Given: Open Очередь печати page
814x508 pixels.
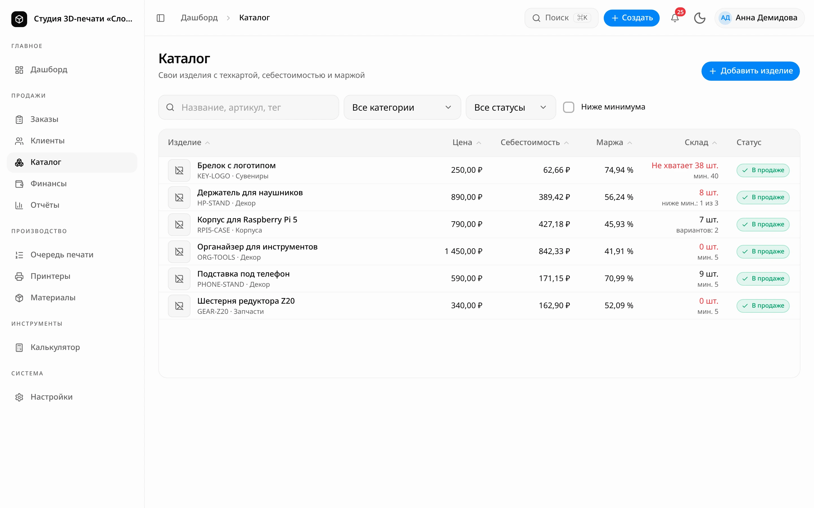Looking at the screenshot, I should pos(72,255).
